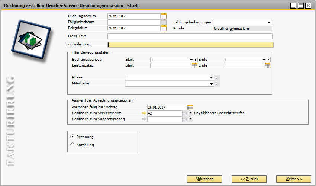Open calendar next to Stichtag date field
This screenshot has width=316, height=186.
(x=190, y=107)
